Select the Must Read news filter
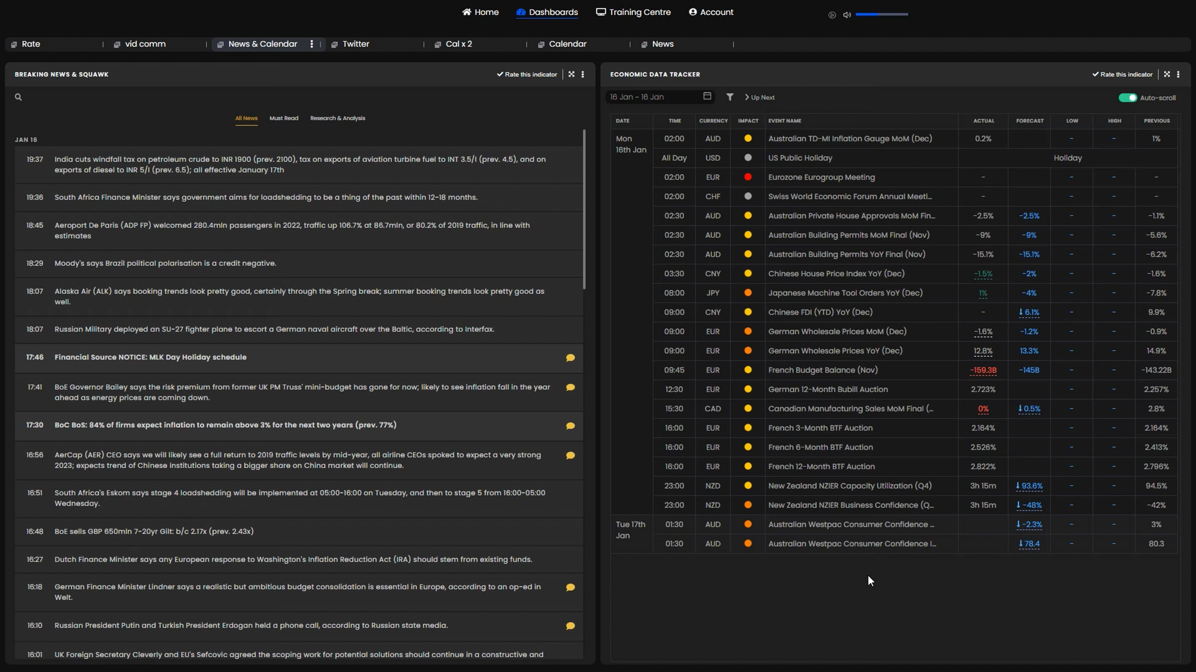The image size is (1196, 672). (x=284, y=118)
